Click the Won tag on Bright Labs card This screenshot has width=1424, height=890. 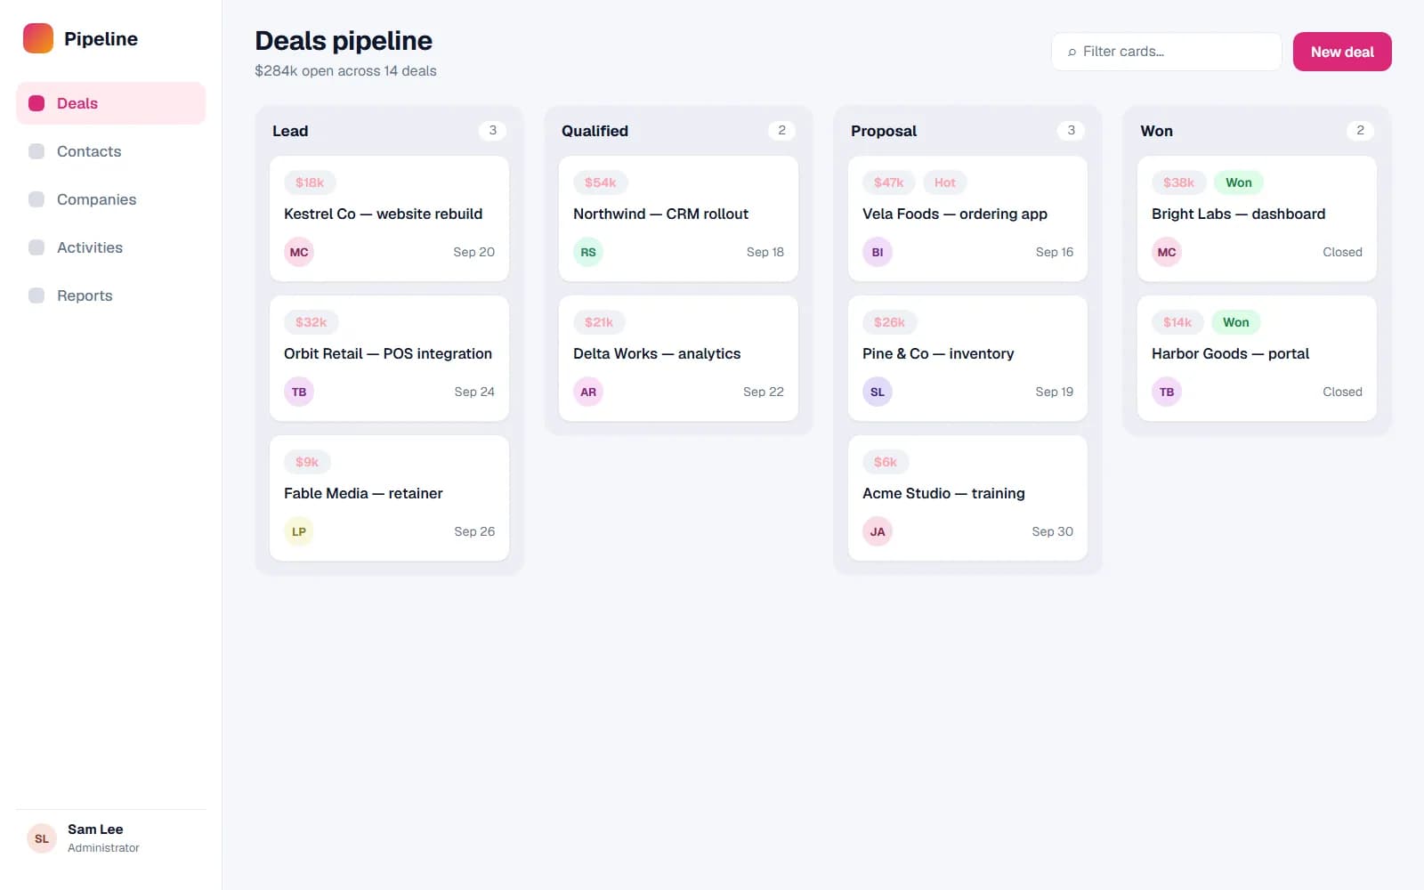tap(1239, 182)
